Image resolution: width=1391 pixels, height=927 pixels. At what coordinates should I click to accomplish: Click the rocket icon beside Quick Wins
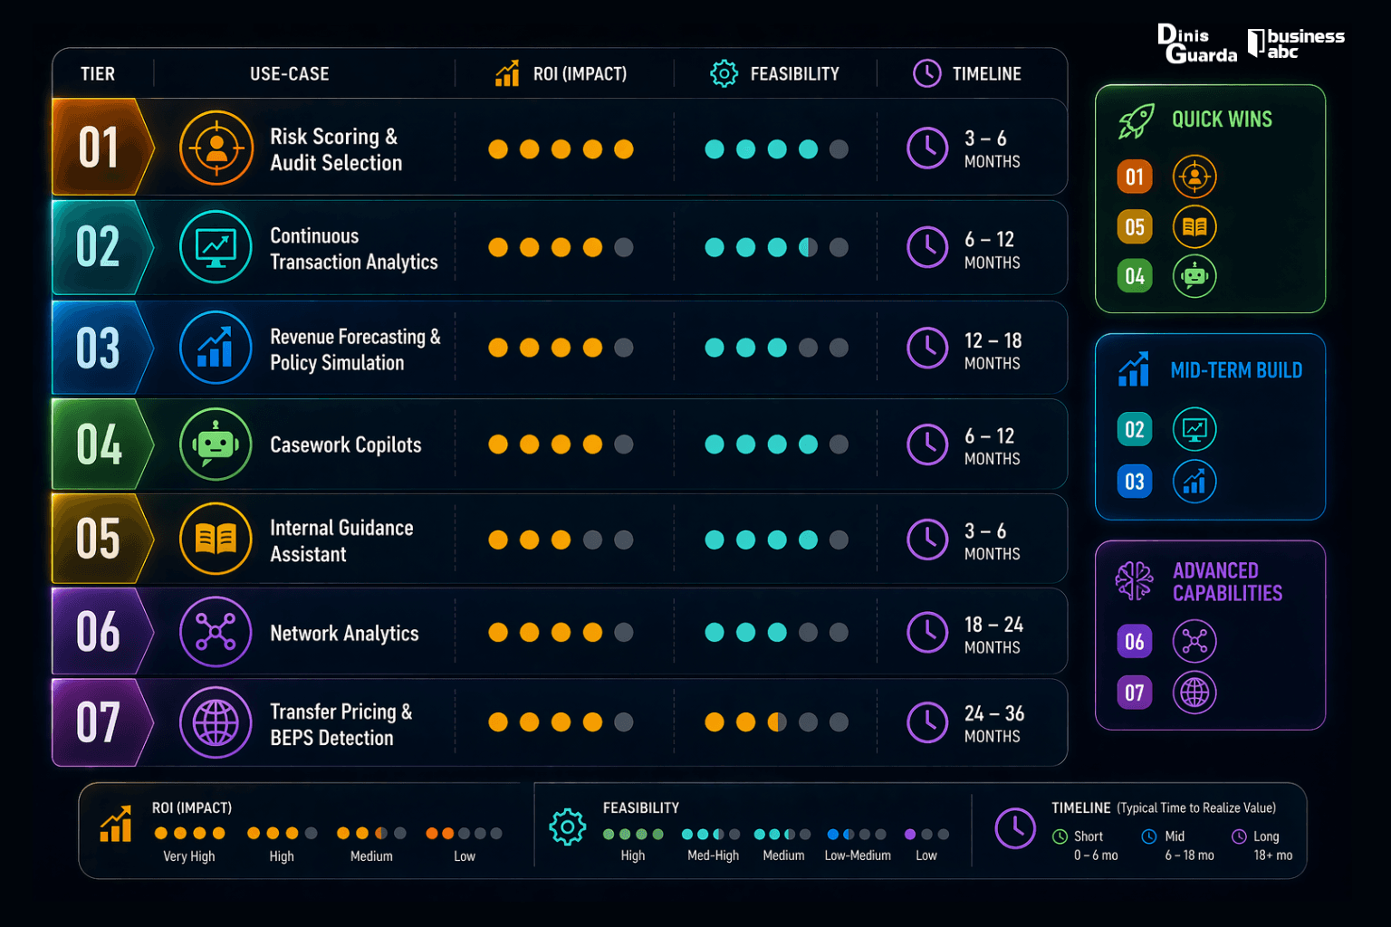[1136, 120]
